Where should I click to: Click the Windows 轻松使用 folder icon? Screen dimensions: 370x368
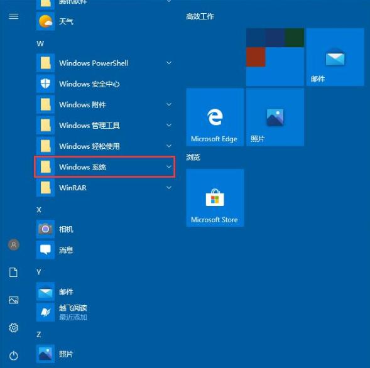(45, 146)
